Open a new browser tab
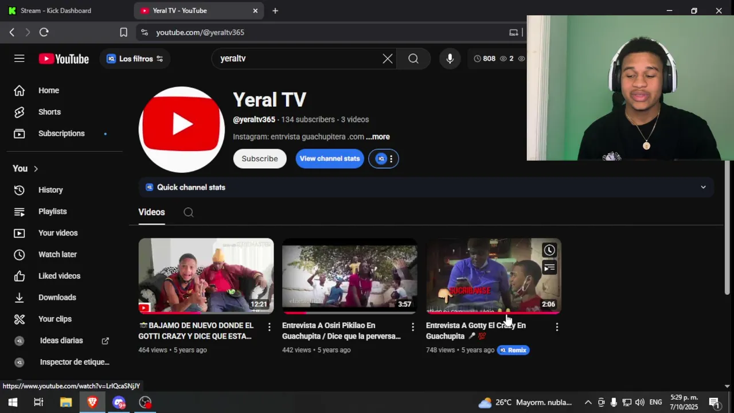Image resolution: width=734 pixels, height=413 pixels. 275,10
